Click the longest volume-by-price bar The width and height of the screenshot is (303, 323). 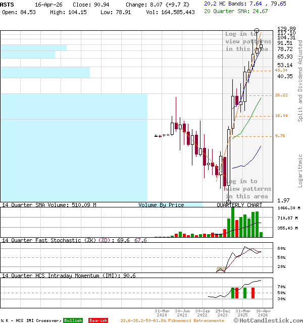pos(74,147)
